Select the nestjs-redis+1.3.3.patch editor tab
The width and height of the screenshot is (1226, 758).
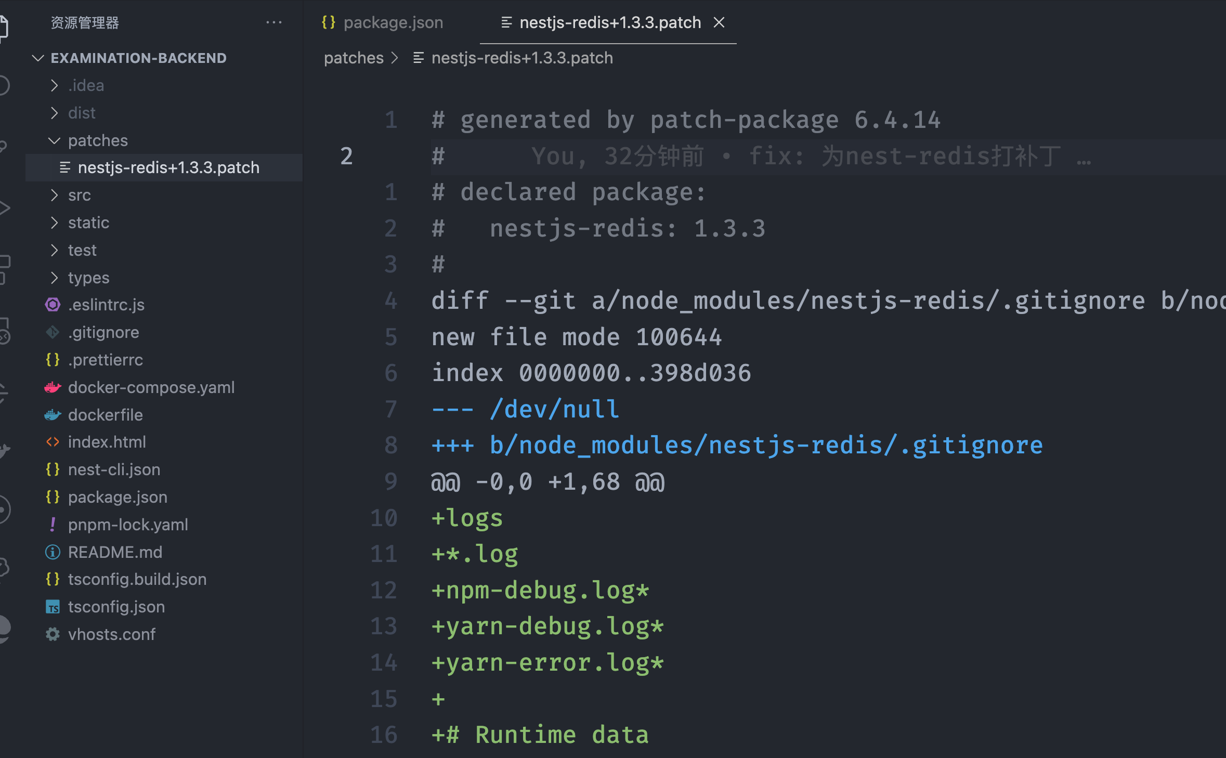(608, 22)
